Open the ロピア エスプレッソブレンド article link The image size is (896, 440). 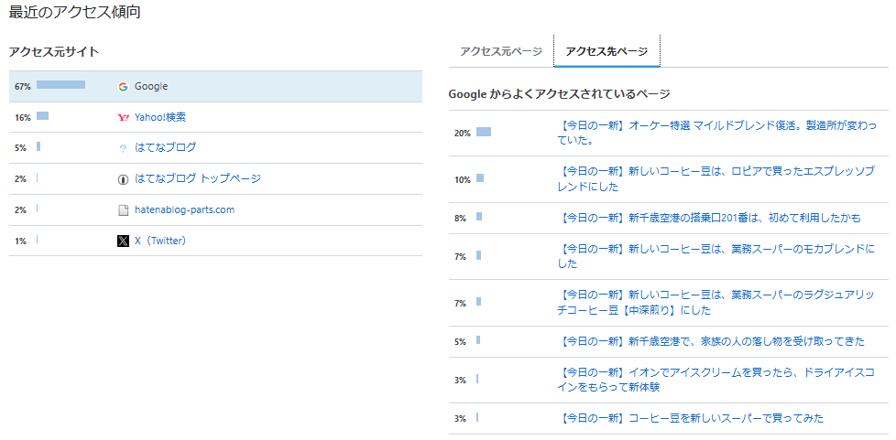pos(716,179)
